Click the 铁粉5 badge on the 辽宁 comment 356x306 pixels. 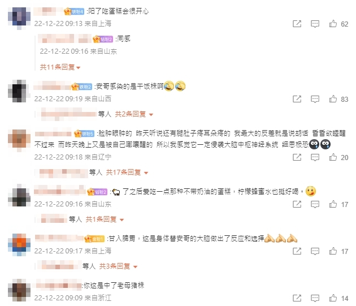coord(84,133)
